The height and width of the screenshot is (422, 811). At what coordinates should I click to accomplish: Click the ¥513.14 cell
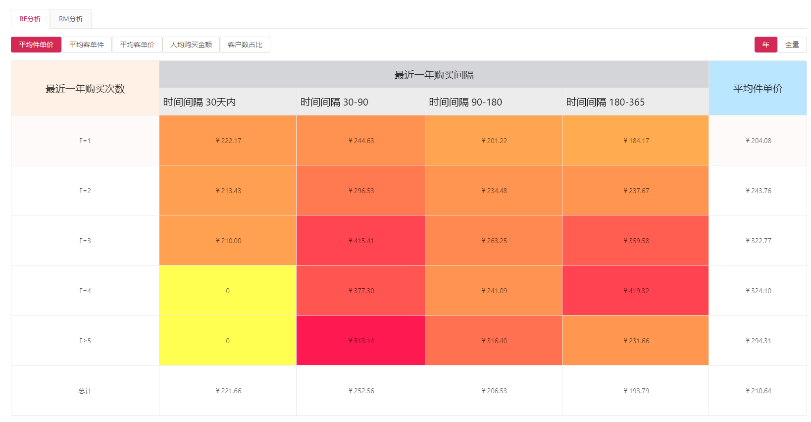coord(360,341)
